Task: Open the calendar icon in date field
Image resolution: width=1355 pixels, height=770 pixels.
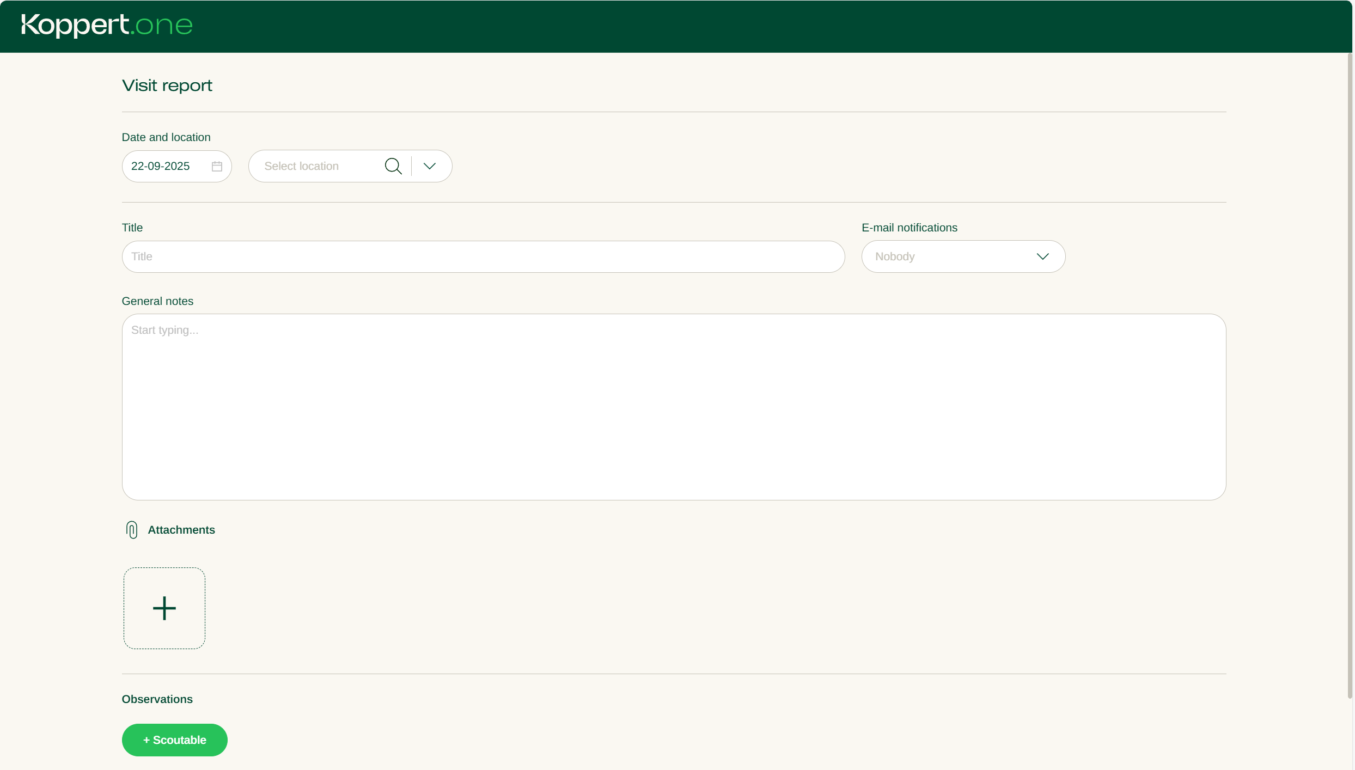Action: 217,167
